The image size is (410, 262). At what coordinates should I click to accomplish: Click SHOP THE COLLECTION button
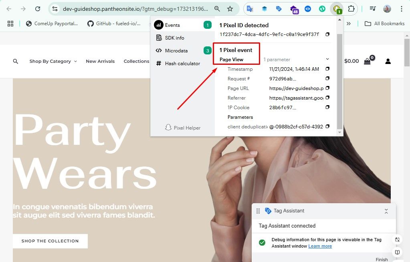click(50, 241)
